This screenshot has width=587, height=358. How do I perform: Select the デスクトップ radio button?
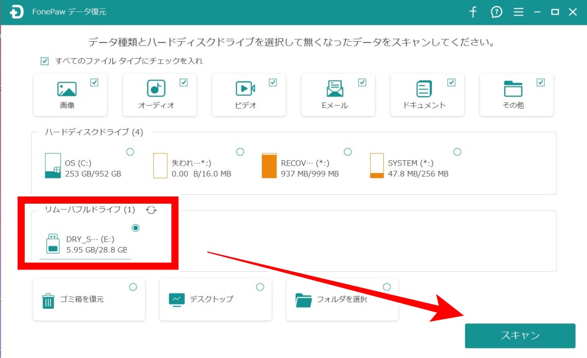pyautogui.click(x=260, y=287)
